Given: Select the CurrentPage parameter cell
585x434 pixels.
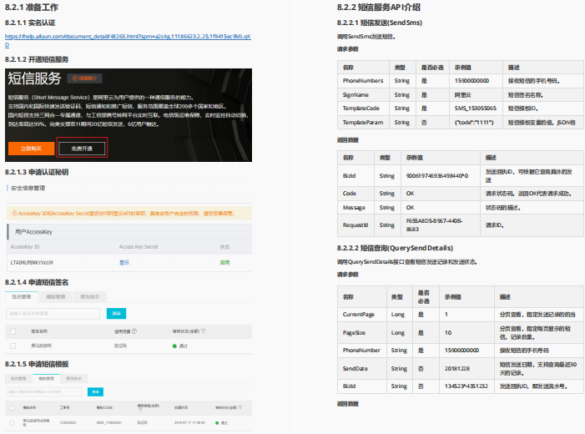Looking at the screenshot, I should click(362, 315).
